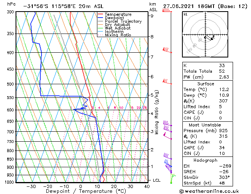251x194 pixels.
Task: Click the 300 hPa wind barb
Action: pyautogui.click(x=167, y=10)
